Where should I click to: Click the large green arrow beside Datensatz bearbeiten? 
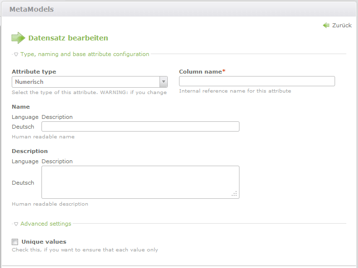[18, 38]
